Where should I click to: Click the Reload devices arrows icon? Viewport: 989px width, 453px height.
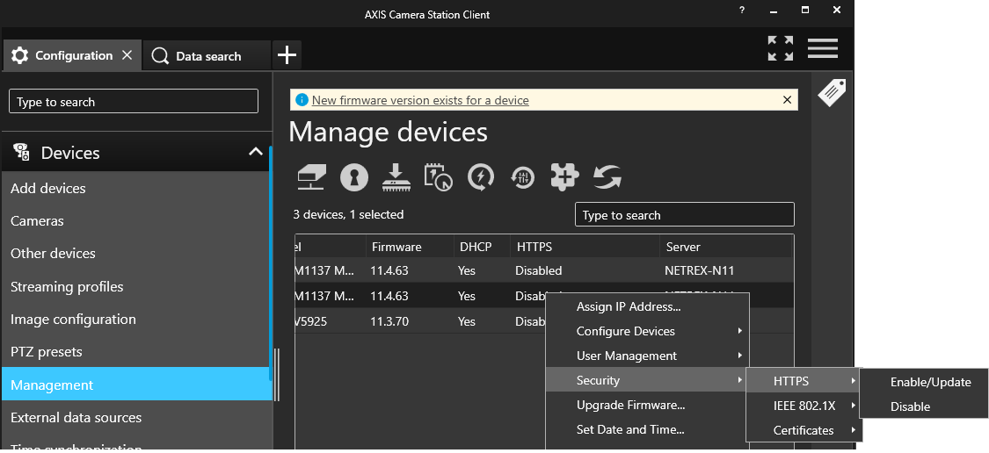(607, 177)
